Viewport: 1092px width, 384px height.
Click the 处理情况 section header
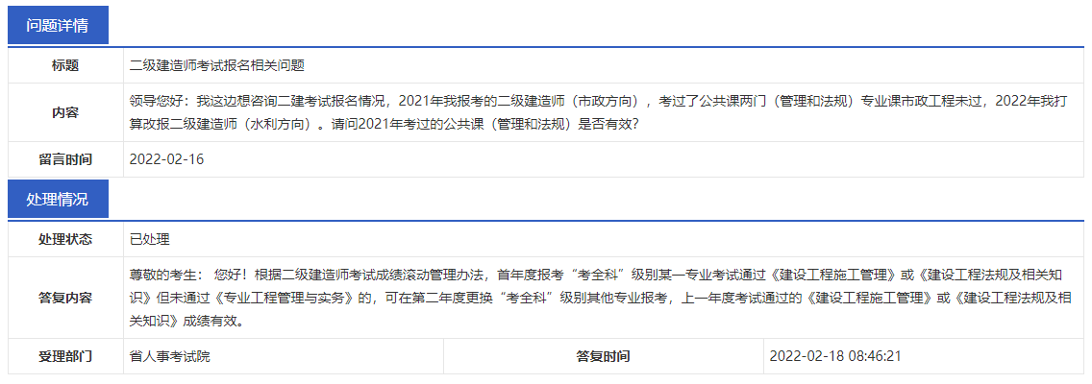(58, 200)
